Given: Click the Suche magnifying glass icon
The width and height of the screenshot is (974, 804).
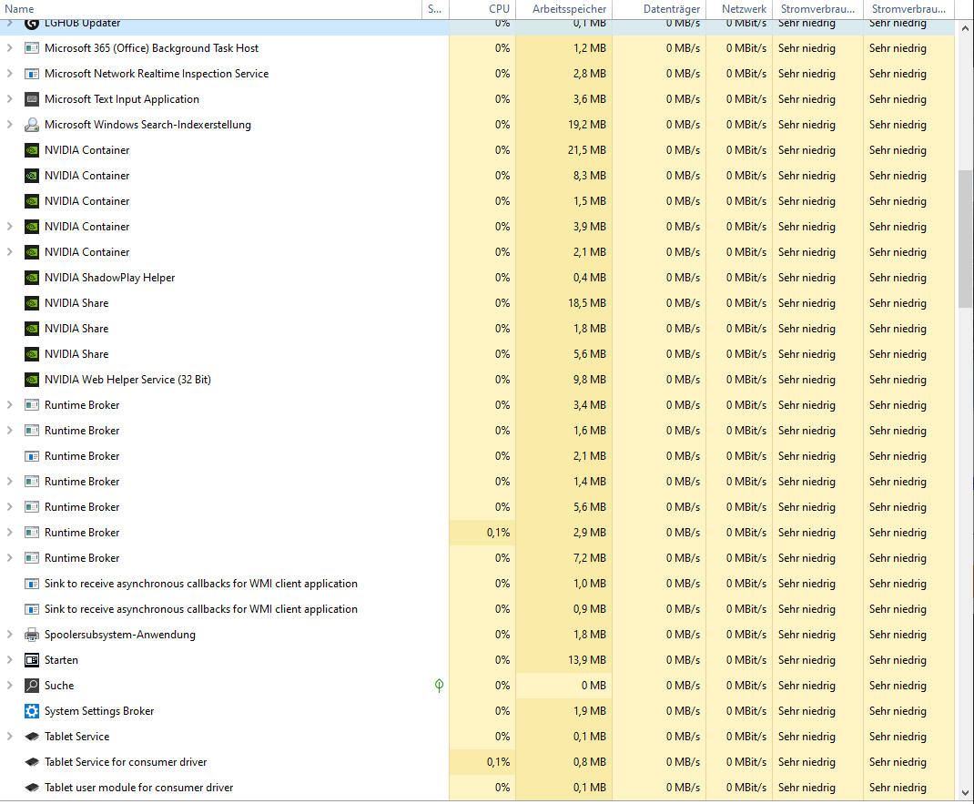Looking at the screenshot, I should (x=32, y=686).
